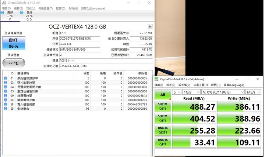
Task: Click status dot for attribute E9
Action: (x=6, y=109)
